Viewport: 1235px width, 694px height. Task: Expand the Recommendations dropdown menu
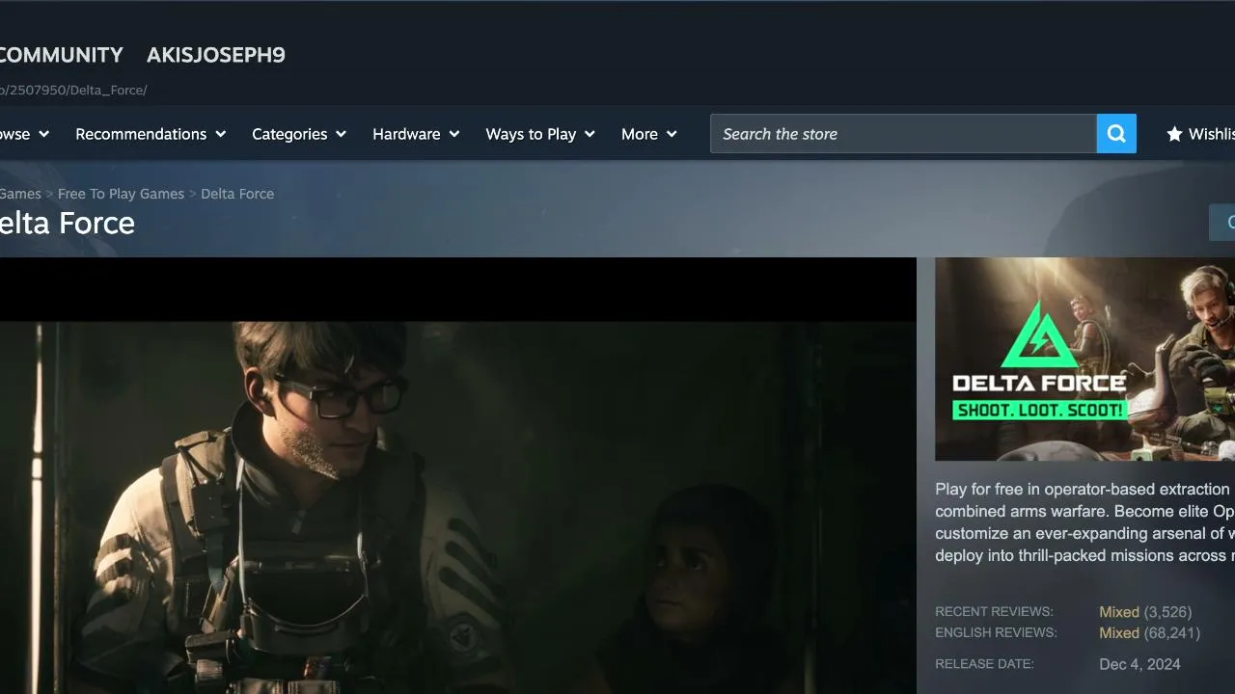[x=151, y=134]
